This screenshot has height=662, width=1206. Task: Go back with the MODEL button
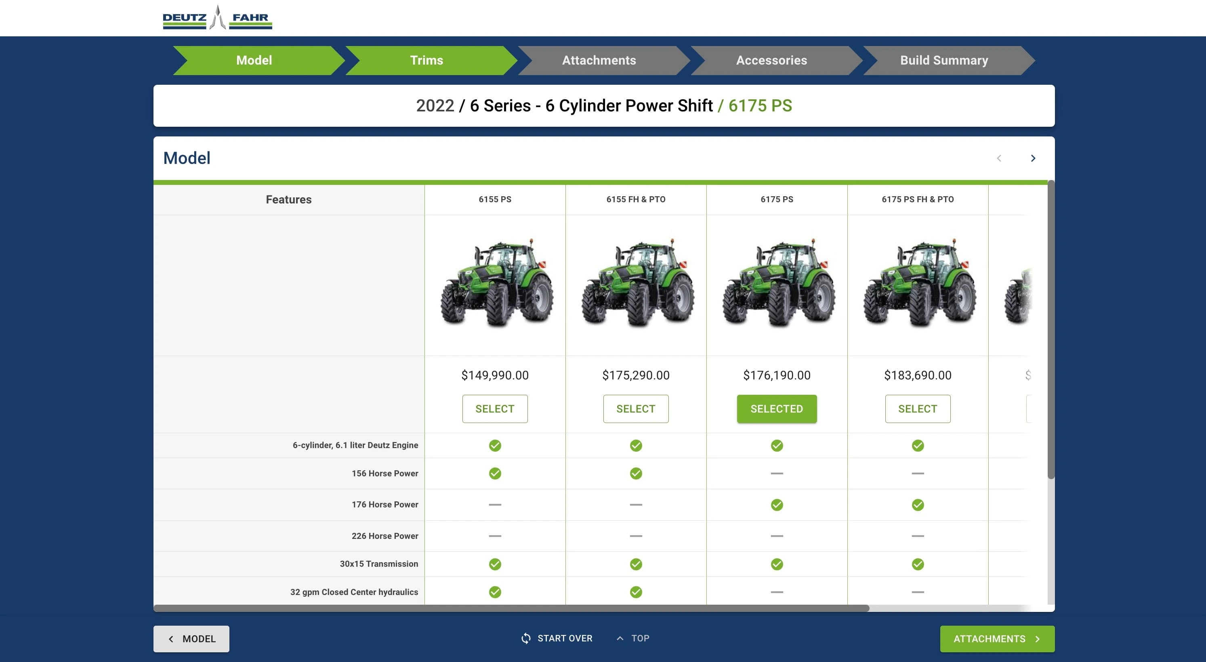point(191,639)
